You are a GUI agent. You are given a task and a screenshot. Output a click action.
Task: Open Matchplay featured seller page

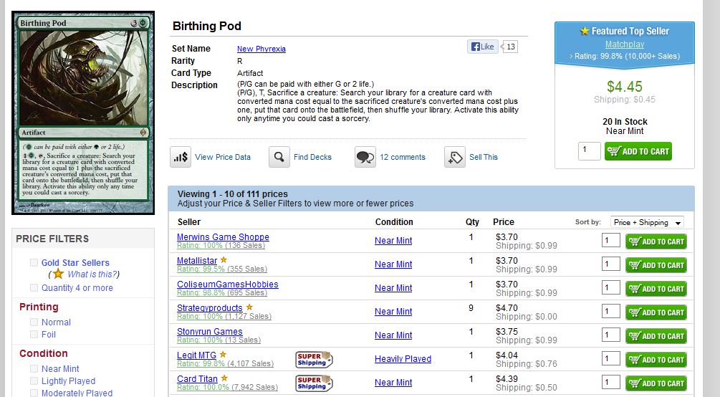[x=624, y=44]
